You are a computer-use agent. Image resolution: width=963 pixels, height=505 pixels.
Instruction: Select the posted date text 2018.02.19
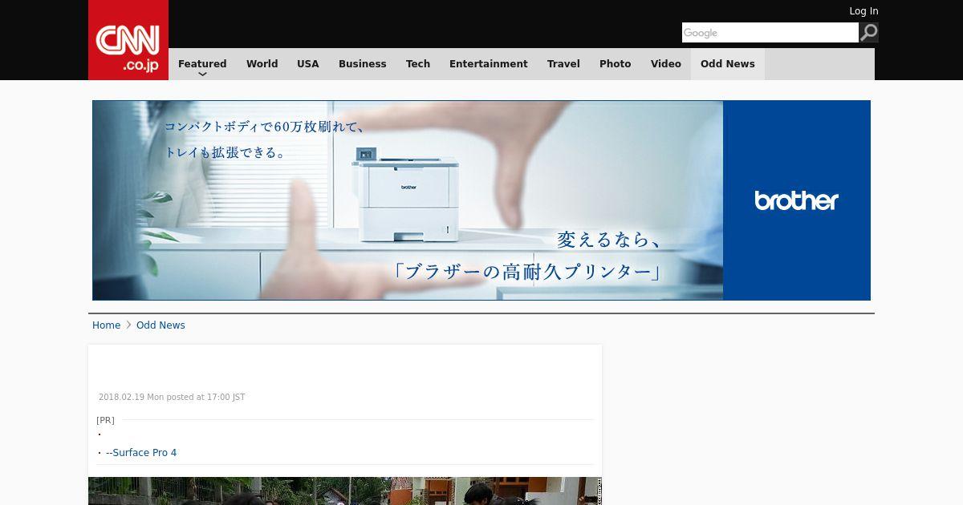(121, 397)
